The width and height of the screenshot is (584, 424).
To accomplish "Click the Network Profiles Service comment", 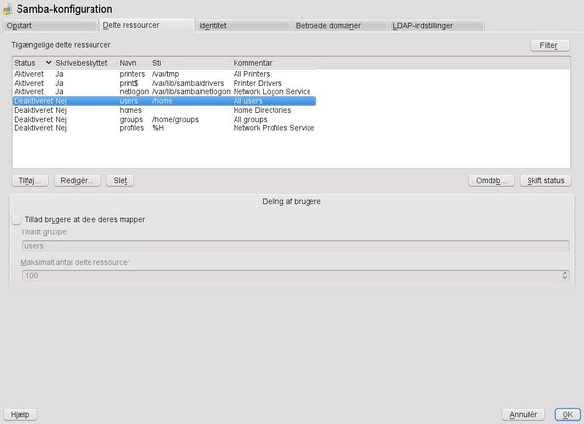I will pyautogui.click(x=274, y=128).
